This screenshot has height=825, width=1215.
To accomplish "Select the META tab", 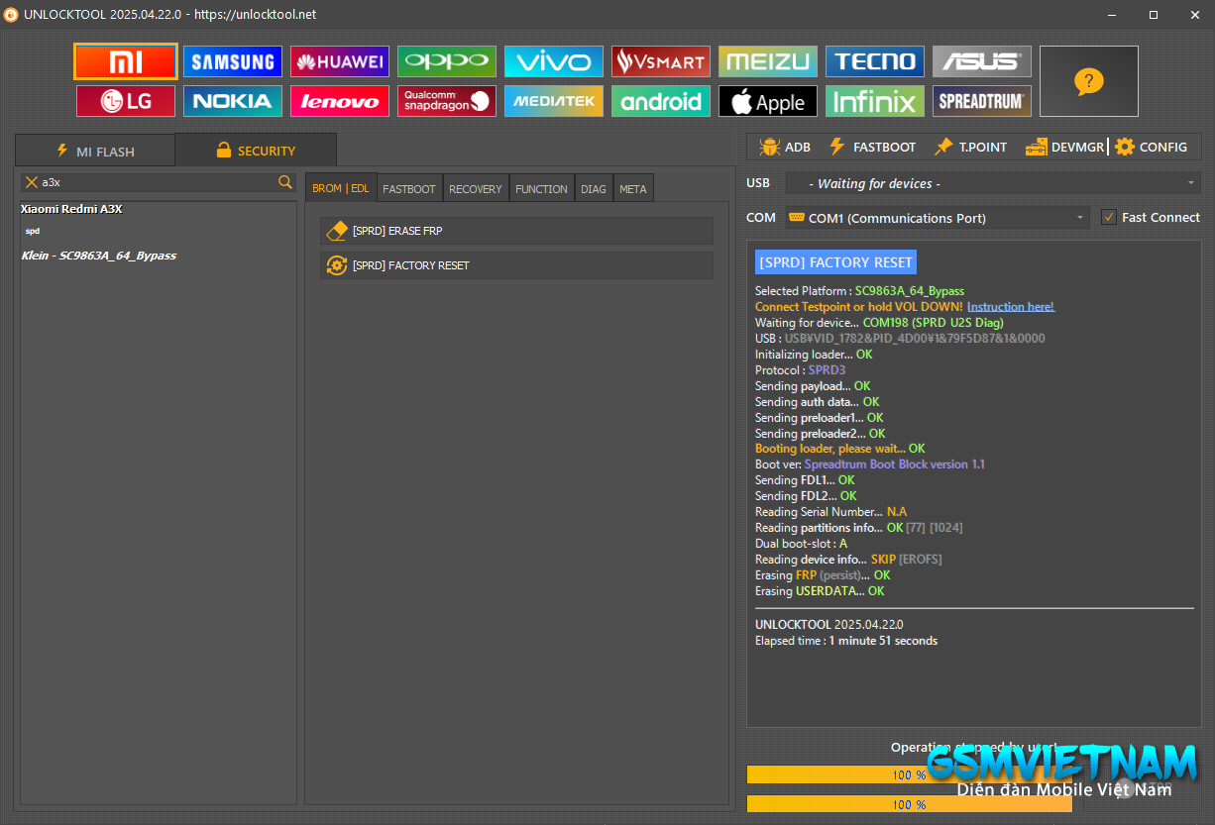I will tap(633, 188).
